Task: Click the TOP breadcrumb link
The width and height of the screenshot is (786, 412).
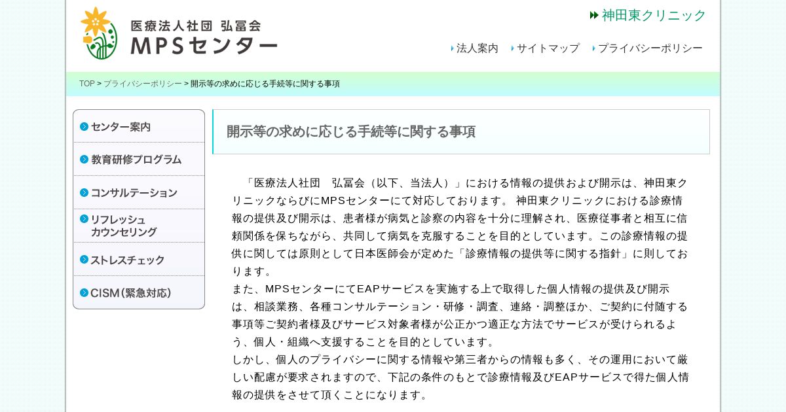Action: [x=87, y=84]
